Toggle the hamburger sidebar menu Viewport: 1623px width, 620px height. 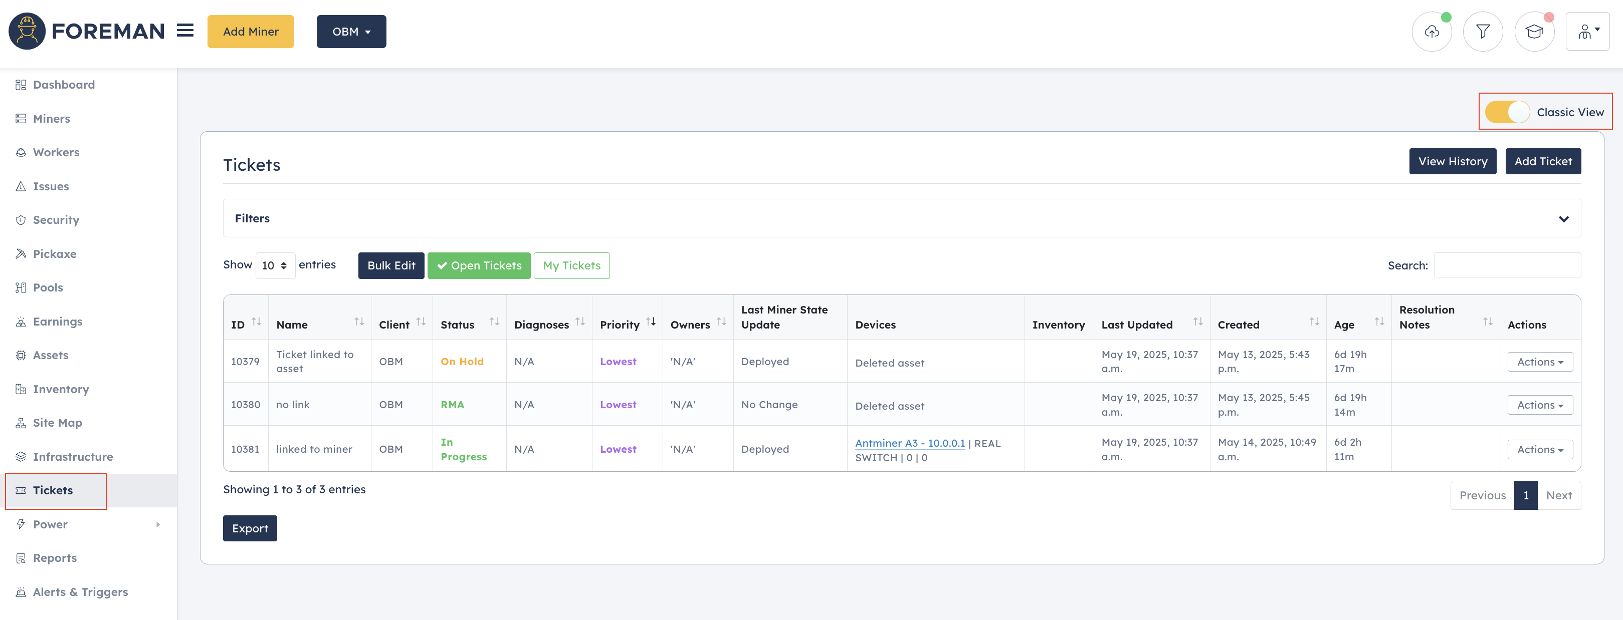[x=185, y=30]
